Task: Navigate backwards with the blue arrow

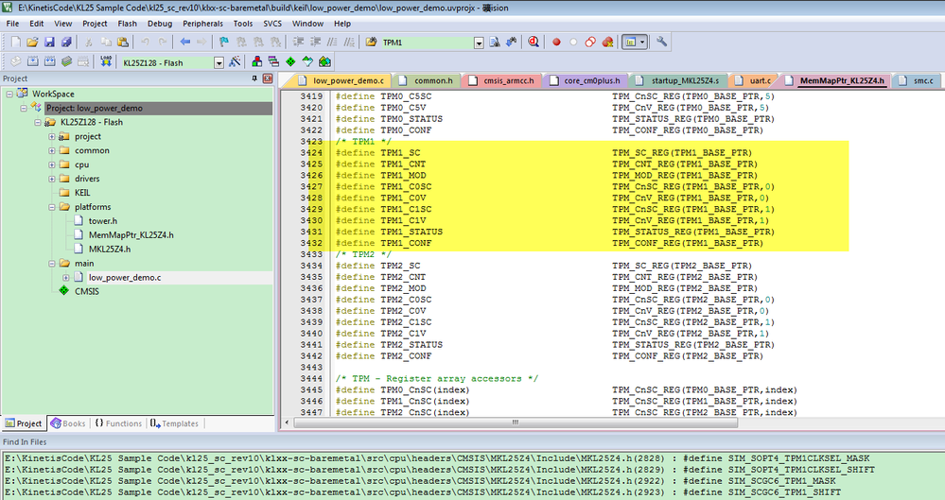Action: coord(184,43)
